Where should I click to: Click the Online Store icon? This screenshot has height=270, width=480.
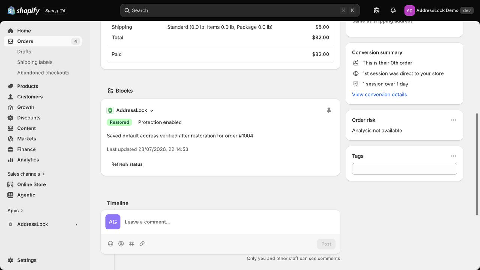pos(10,184)
